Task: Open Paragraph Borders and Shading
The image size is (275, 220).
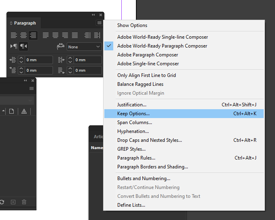Action: (x=184, y=167)
